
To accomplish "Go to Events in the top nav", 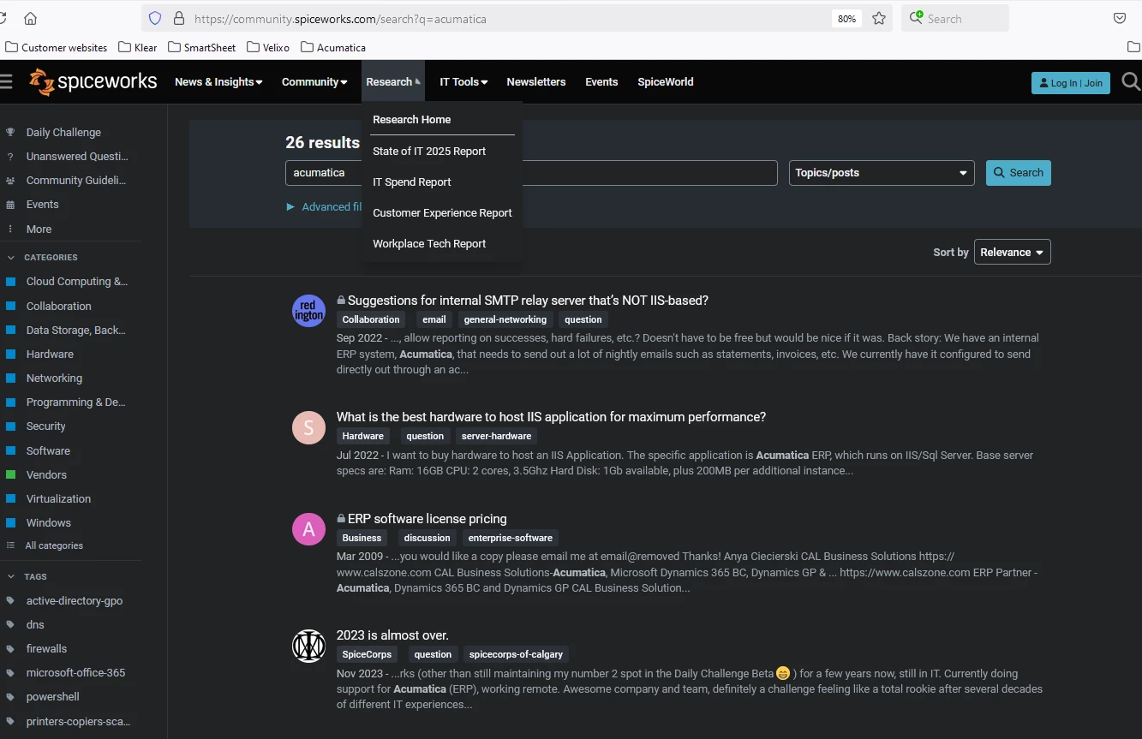I will point(601,81).
